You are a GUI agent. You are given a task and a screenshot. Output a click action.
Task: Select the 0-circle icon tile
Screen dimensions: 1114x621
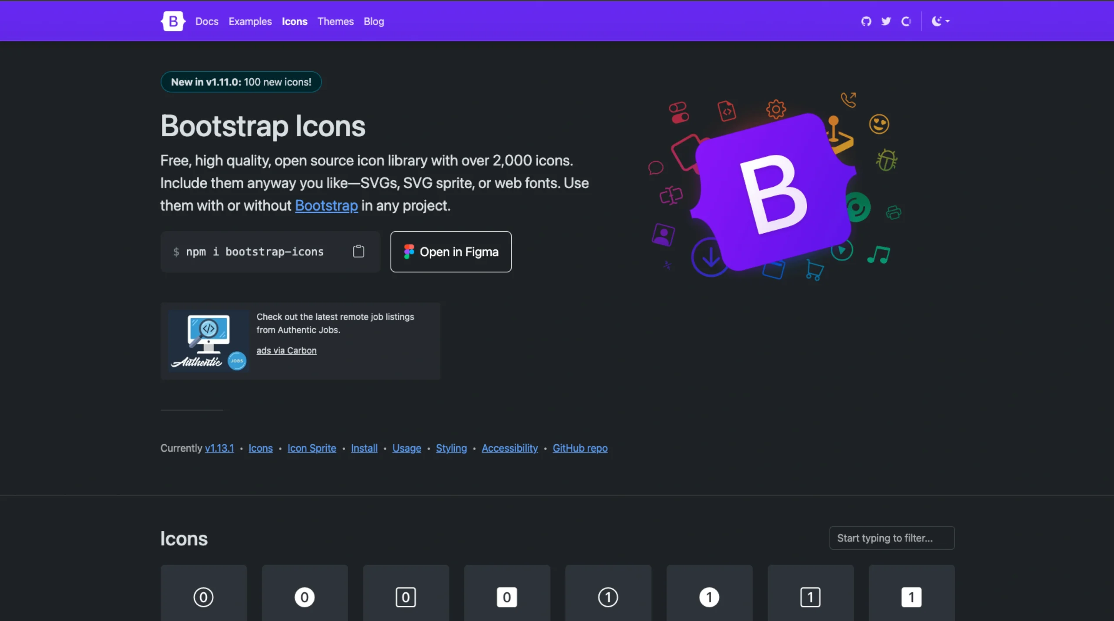tap(204, 593)
